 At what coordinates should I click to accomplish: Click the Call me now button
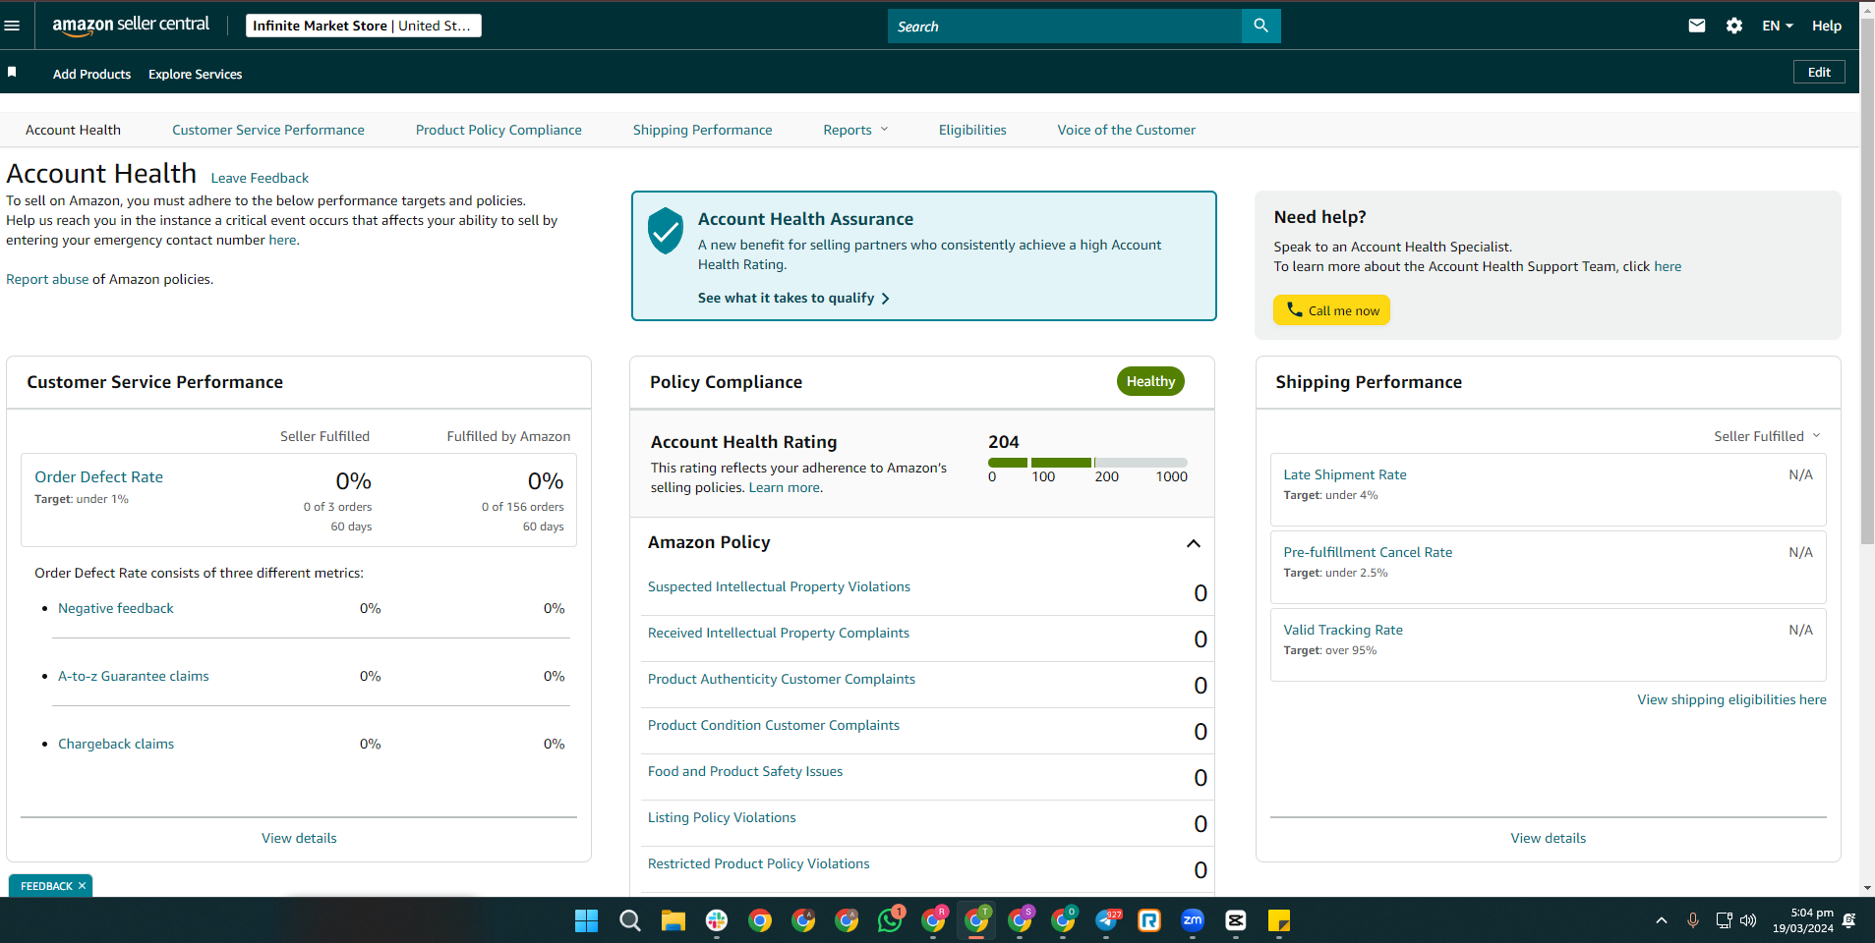tap(1331, 310)
